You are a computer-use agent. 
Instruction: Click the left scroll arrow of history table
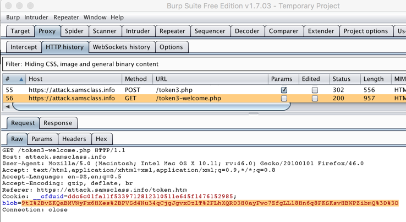[x=8, y=106]
